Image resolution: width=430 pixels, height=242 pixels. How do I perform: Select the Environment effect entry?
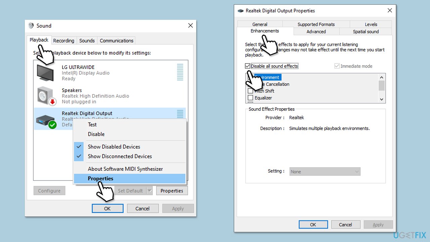tap(267, 77)
